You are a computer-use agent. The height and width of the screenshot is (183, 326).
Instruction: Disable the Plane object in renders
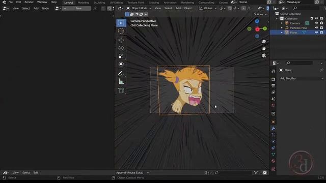tap(321, 33)
